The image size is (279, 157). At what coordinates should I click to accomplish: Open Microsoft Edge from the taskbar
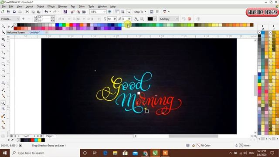(105, 153)
